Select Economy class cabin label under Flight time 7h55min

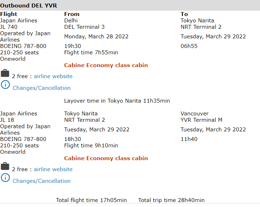106,65
